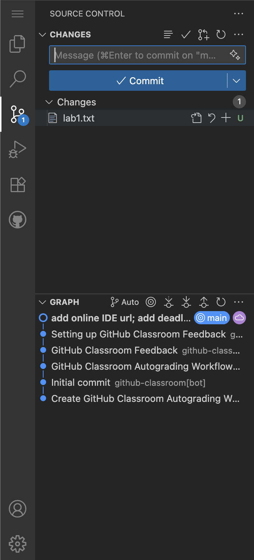Open Run and Debug view
Viewport: 254px width, 560px height.
point(17,149)
